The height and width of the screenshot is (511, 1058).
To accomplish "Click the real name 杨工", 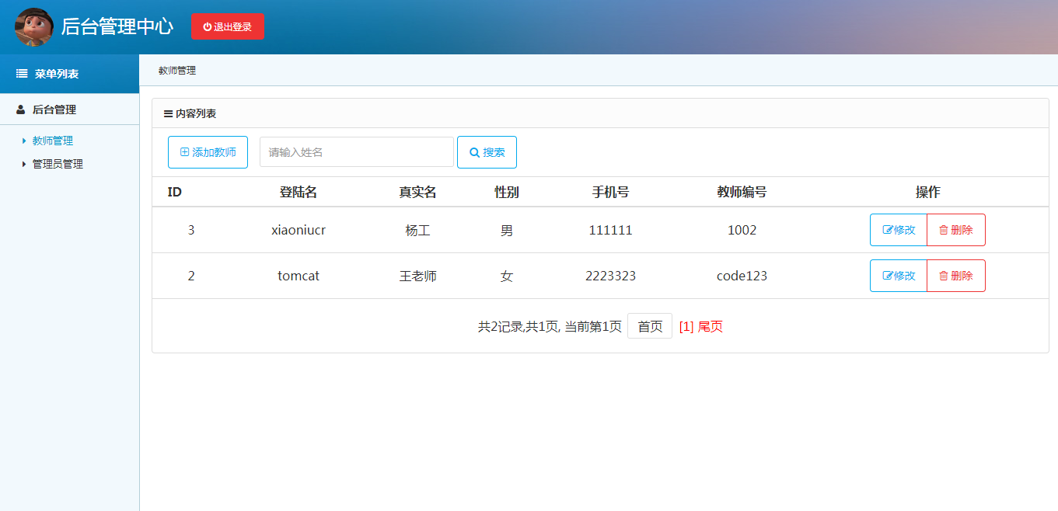I will pos(418,230).
